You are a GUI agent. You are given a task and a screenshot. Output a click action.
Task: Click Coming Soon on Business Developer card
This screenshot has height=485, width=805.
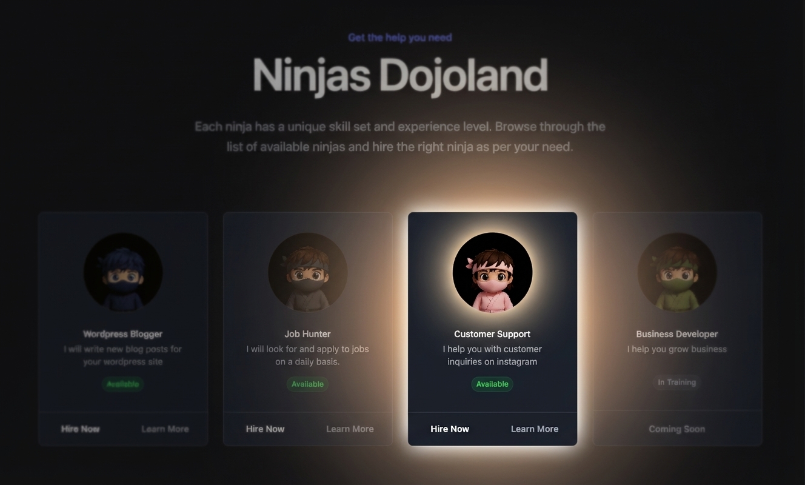pos(677,429)
